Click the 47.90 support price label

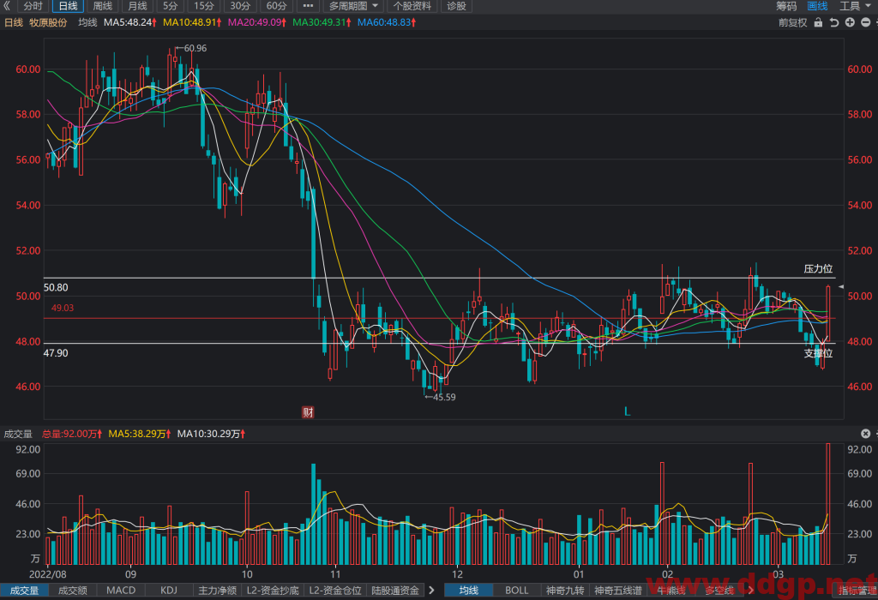[56, 353]
